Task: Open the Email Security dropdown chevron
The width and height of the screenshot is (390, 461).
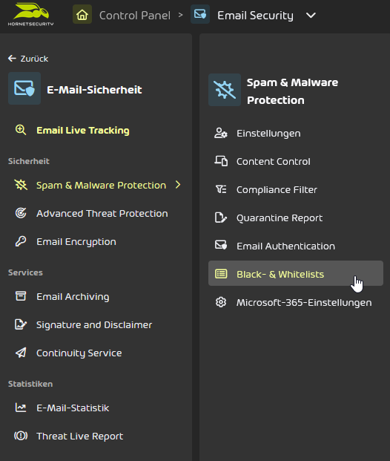Action: [311, 15]
